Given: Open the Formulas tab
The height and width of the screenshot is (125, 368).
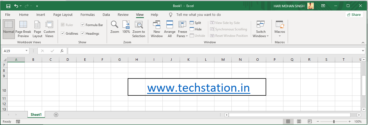Looking at the screenshot, I should pos(88,15).
